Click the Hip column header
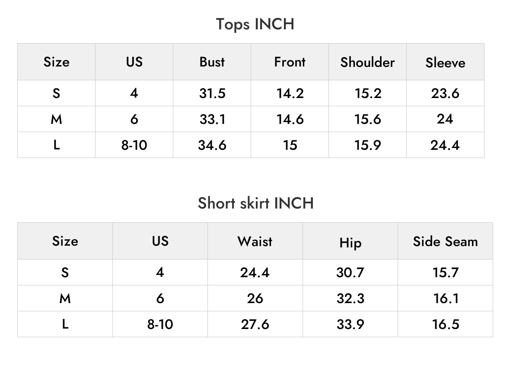510x367 pixels. (x=350, y=241)
